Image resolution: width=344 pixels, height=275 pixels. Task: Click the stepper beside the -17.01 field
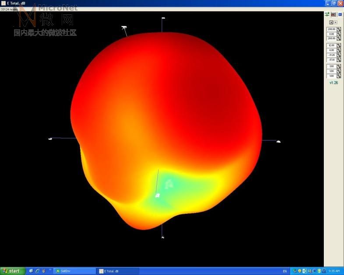[339, 60]
